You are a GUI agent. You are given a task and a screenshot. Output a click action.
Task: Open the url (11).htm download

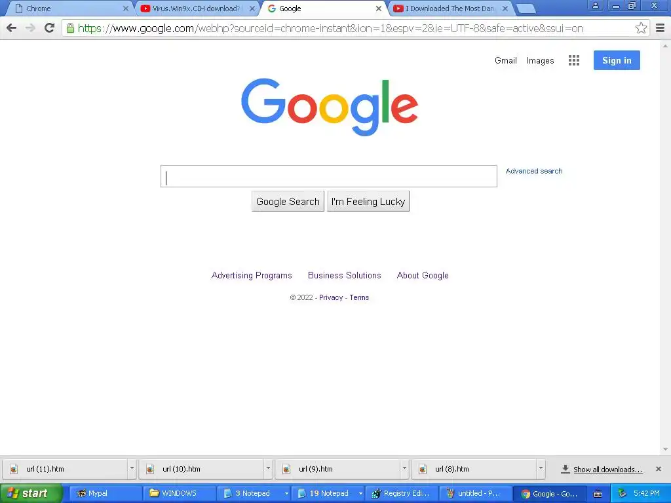[x=65, y=469]
